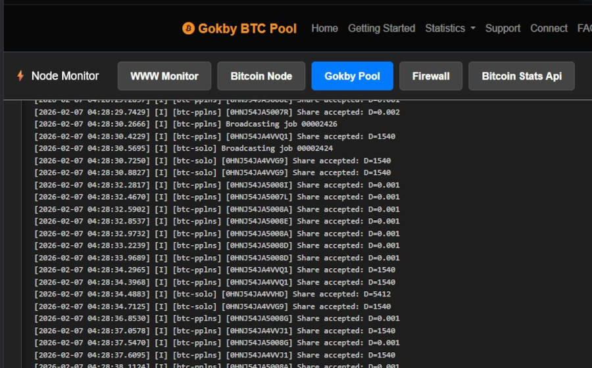Expand the Statistics dropdown menu
The width and height of the screenshot is (592, 368).
[x=450, y=28]
